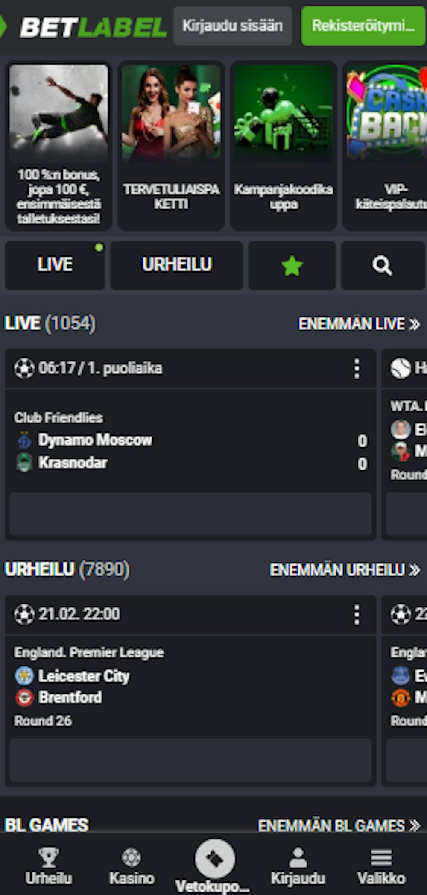
Task: Click the BetLabel logo
Action: [x=84, y=27]
